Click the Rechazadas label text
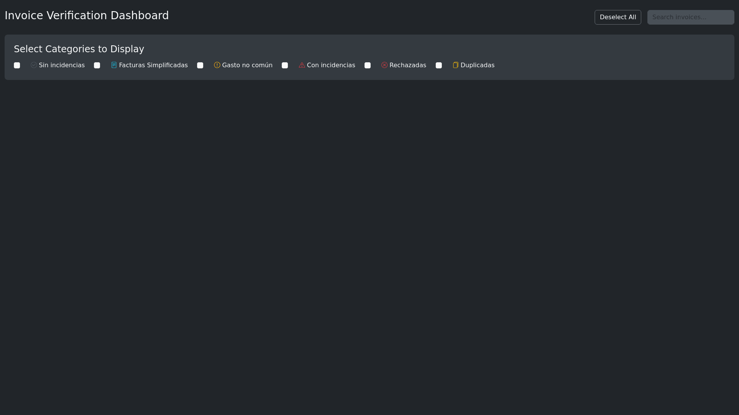Image resolution: width=739 pixels, height=415 pixels. [408, 65]
